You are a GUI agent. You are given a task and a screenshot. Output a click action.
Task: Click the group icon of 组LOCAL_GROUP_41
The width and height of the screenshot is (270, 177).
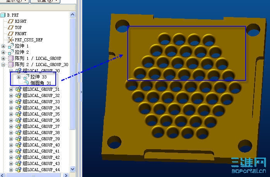(18, 151)
